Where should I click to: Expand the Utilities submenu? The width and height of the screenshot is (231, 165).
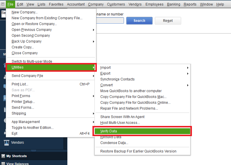click(51, 67)
